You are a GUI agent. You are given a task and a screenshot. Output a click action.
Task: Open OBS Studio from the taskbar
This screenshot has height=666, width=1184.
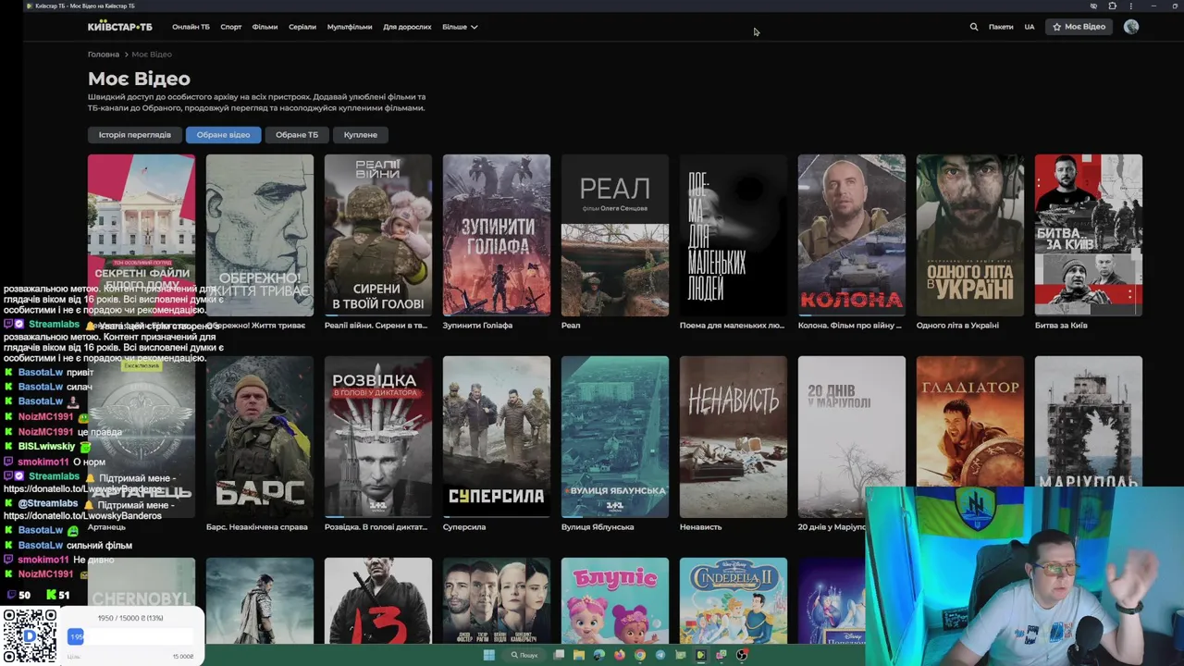pyautogui.click(x=742, y=655)
